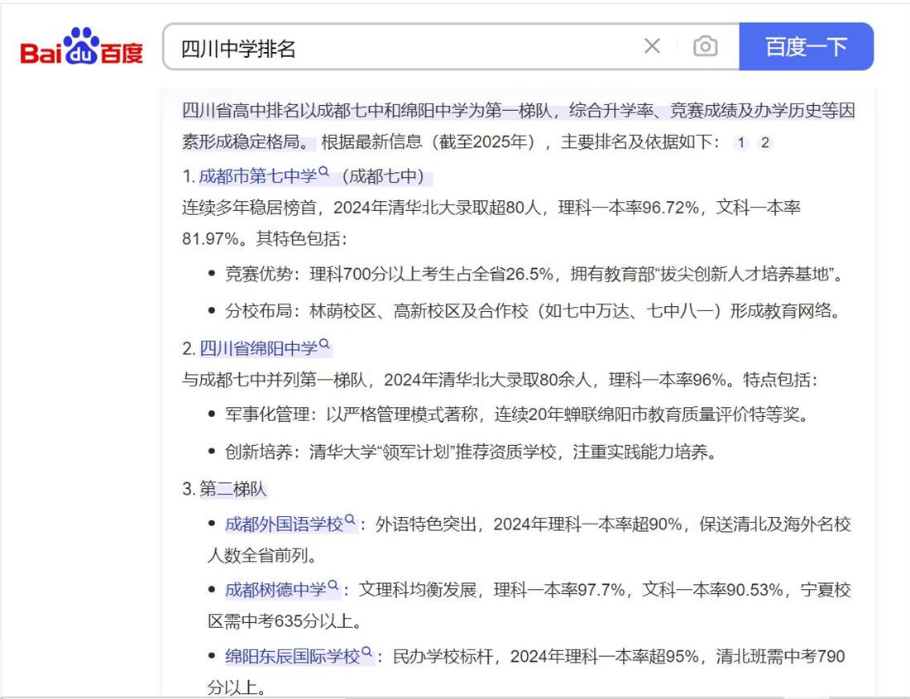The width and height of the screenshot is (910, 699).
Task: Click the text 连续多年稳居榜首
Action: click(x=249, y=207)
